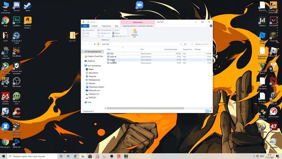Select the restart file row
Screen dimensions: 282x159
pos(159,60)
